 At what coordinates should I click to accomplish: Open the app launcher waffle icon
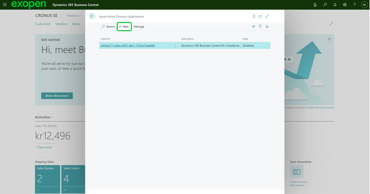(x=5, y=5)
